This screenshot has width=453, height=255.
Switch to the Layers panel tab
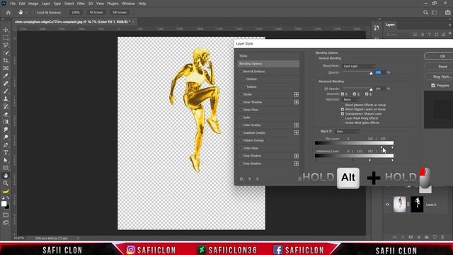(x=390, y=25)
